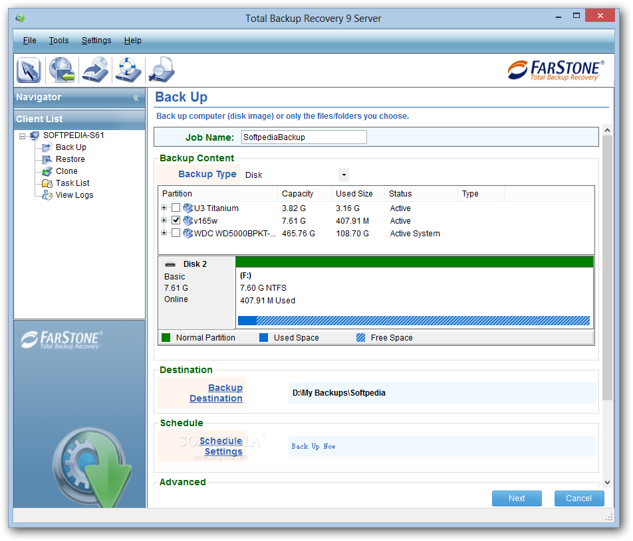633x541 pixels.
Task: Open the Backup Type dropdown
Action: tap(344, 175)
